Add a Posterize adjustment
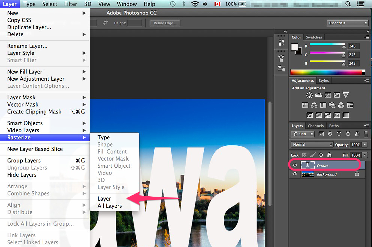 pyautogui.click(x=319, y=115)
